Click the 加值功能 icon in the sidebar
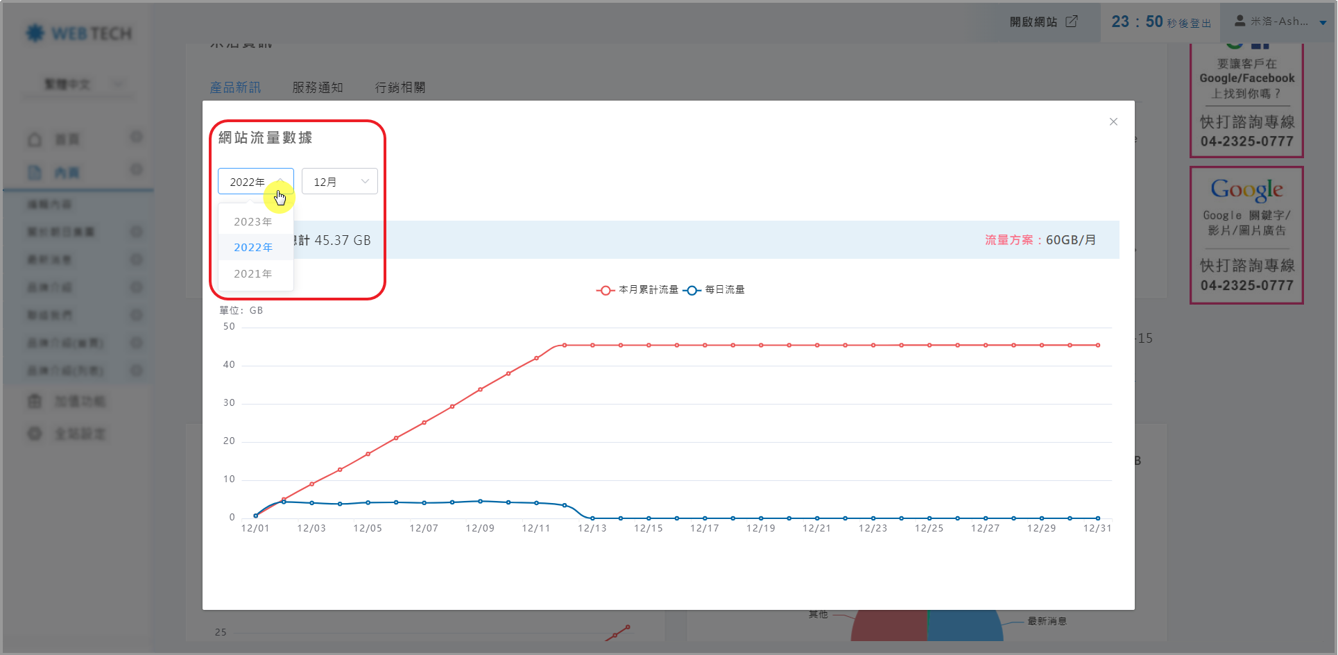 click(x=35, y=402)
